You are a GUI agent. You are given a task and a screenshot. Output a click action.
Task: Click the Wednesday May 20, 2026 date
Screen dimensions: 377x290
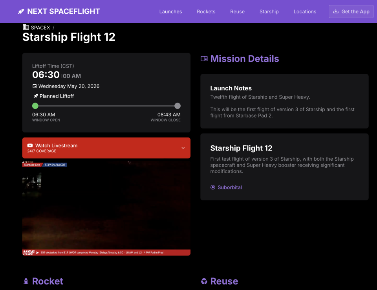click(69, 86)
